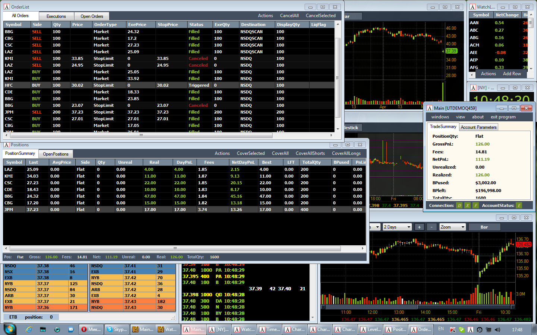The height and width of the screenshot is (335, 537).
Task: Click the Main window title bar icon
Action: pos(430,108)
